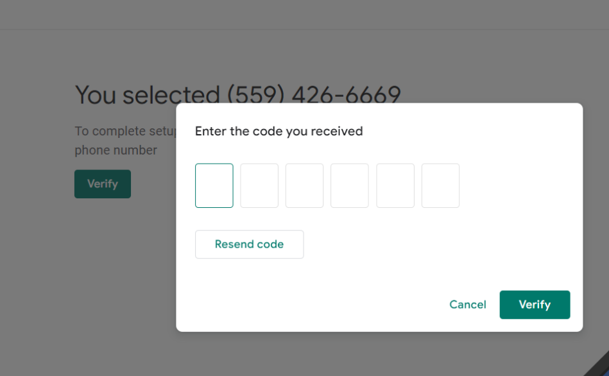Click the fourth code digit box

350,185
